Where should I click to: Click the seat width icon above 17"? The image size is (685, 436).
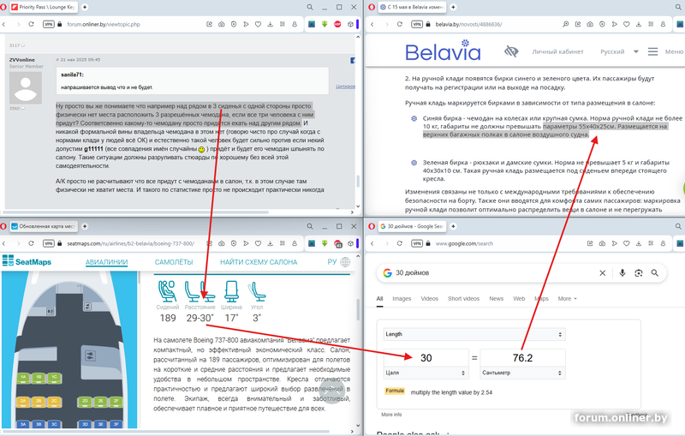click(231, 291)
